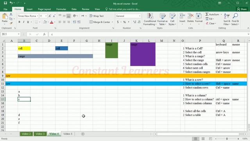Image resolution: width=250 pixels, height=141 pixels.
Task: Open the font name dropdown
Action: click(37, 16)
